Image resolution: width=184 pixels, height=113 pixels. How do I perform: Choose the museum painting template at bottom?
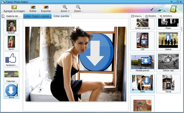(143, 104)
